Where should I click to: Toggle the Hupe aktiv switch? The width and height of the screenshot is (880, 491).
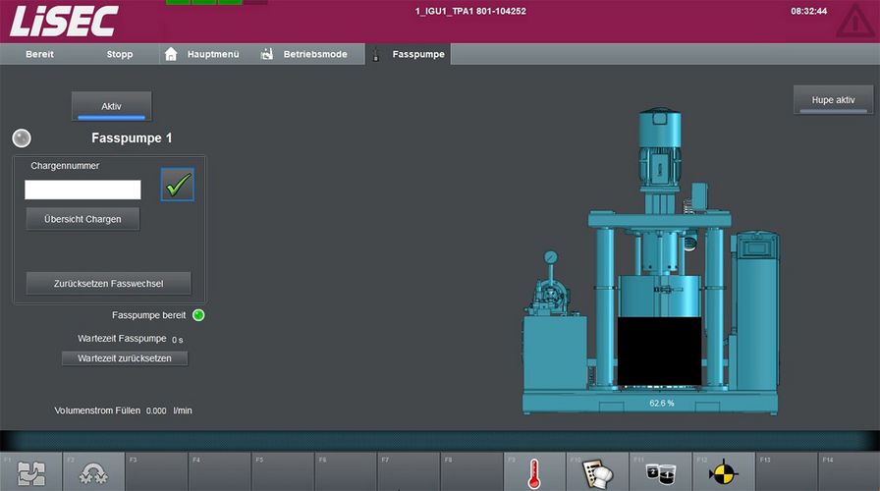[x=833, y=100]
